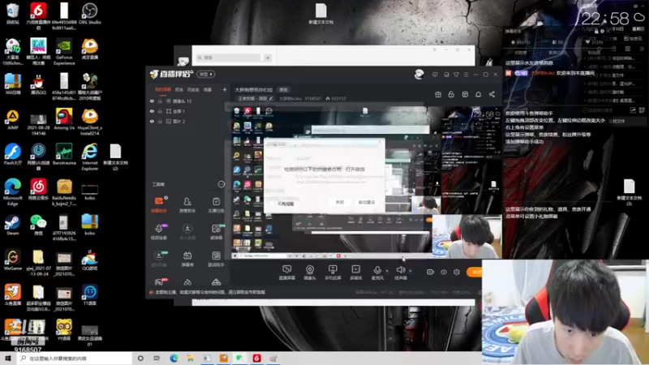Add a camera source from bottom toolbar
The image size is (649, 365).
310,273
